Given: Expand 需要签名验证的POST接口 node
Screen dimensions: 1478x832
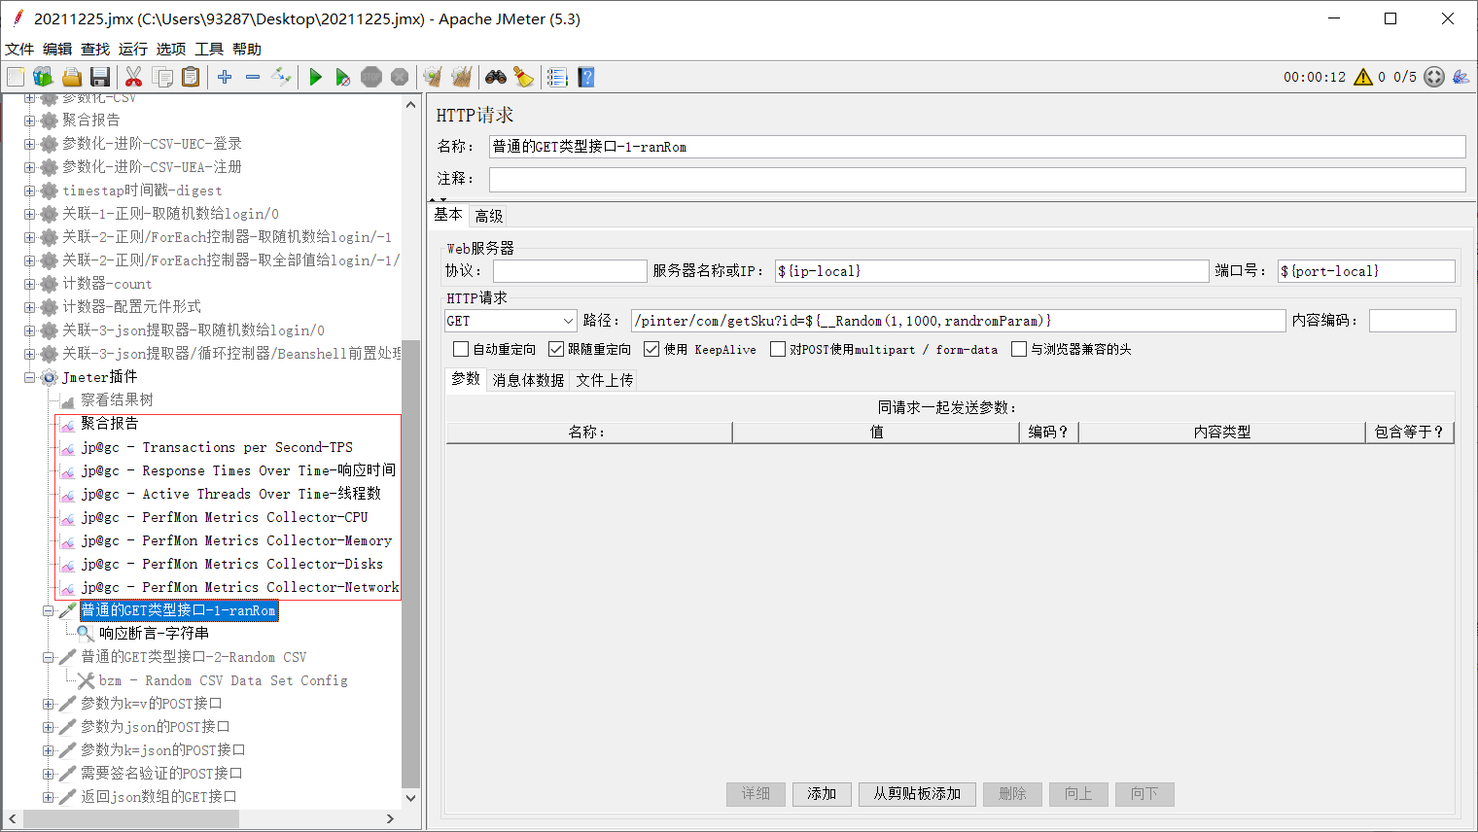Looking at the screenshot, I should click(48, 774).
